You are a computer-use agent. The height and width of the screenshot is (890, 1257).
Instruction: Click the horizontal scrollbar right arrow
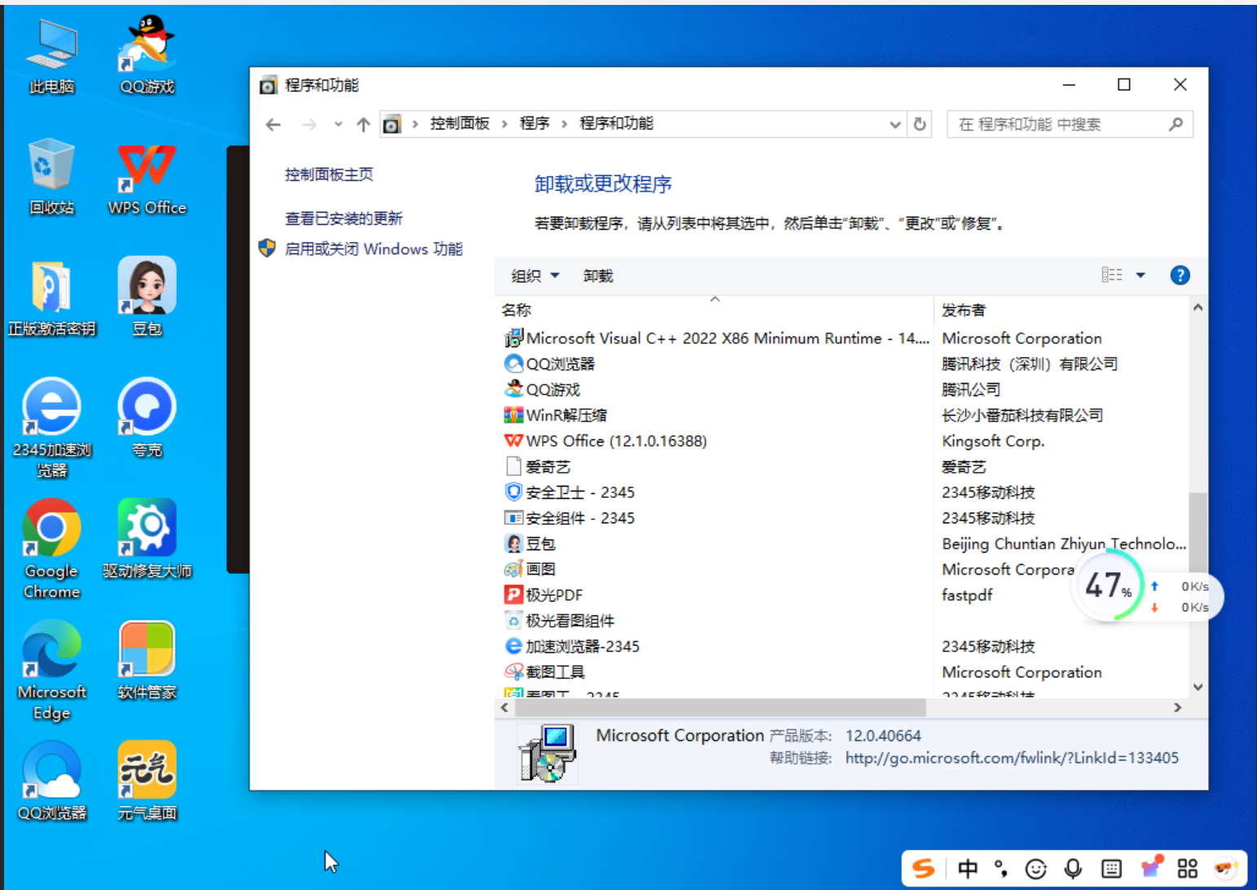(x=1177, y=707)
